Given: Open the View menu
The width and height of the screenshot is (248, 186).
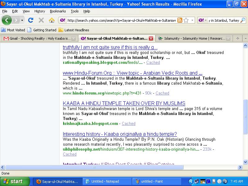Looking at the screenshot, I should 26,11.
